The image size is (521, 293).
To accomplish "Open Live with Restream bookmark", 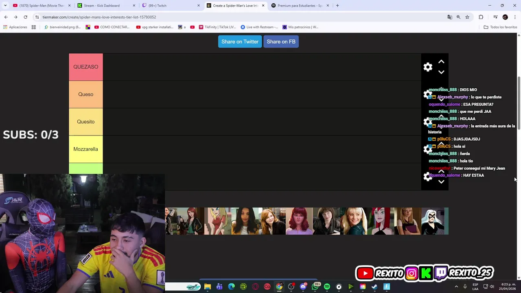I will pos(259,27).
